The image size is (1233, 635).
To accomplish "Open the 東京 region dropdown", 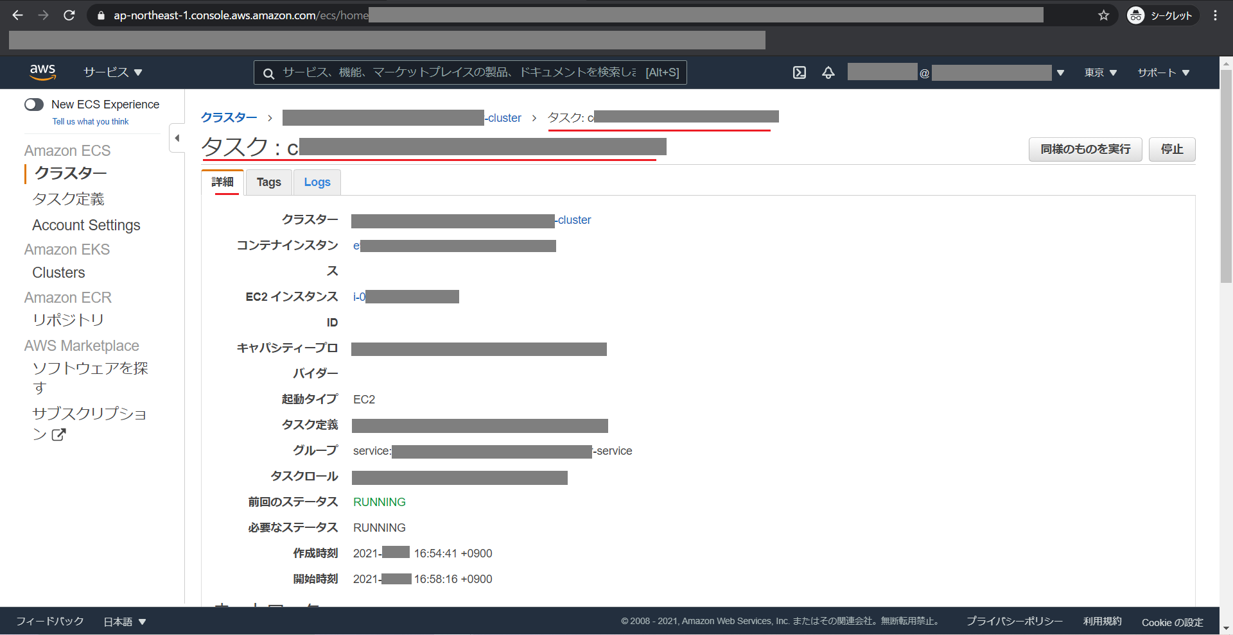I will pyautogui.click(x=1100, y=72).
